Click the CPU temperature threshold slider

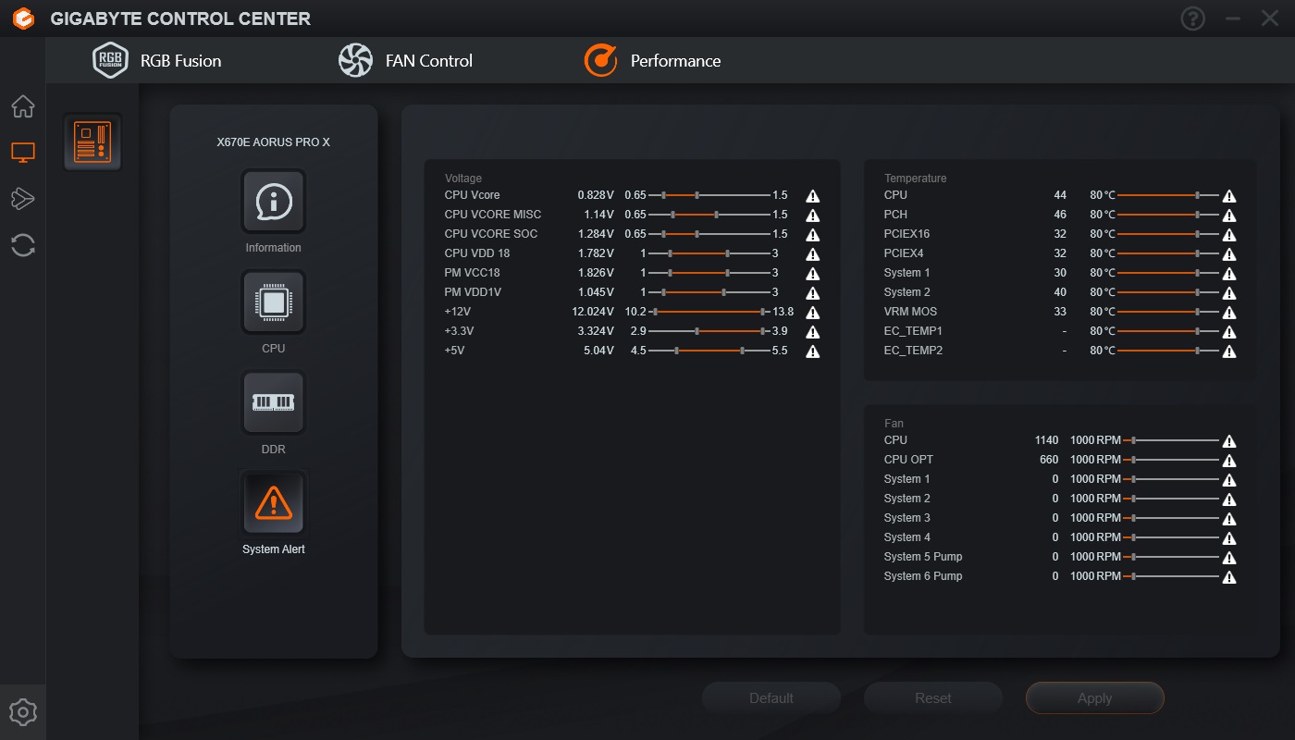1168,195
